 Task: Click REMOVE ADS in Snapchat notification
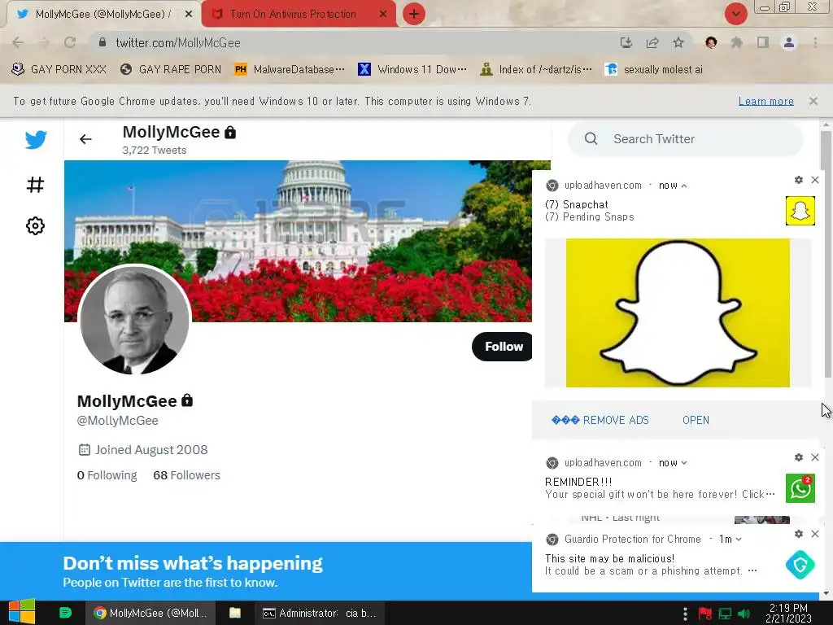[600, 421]
